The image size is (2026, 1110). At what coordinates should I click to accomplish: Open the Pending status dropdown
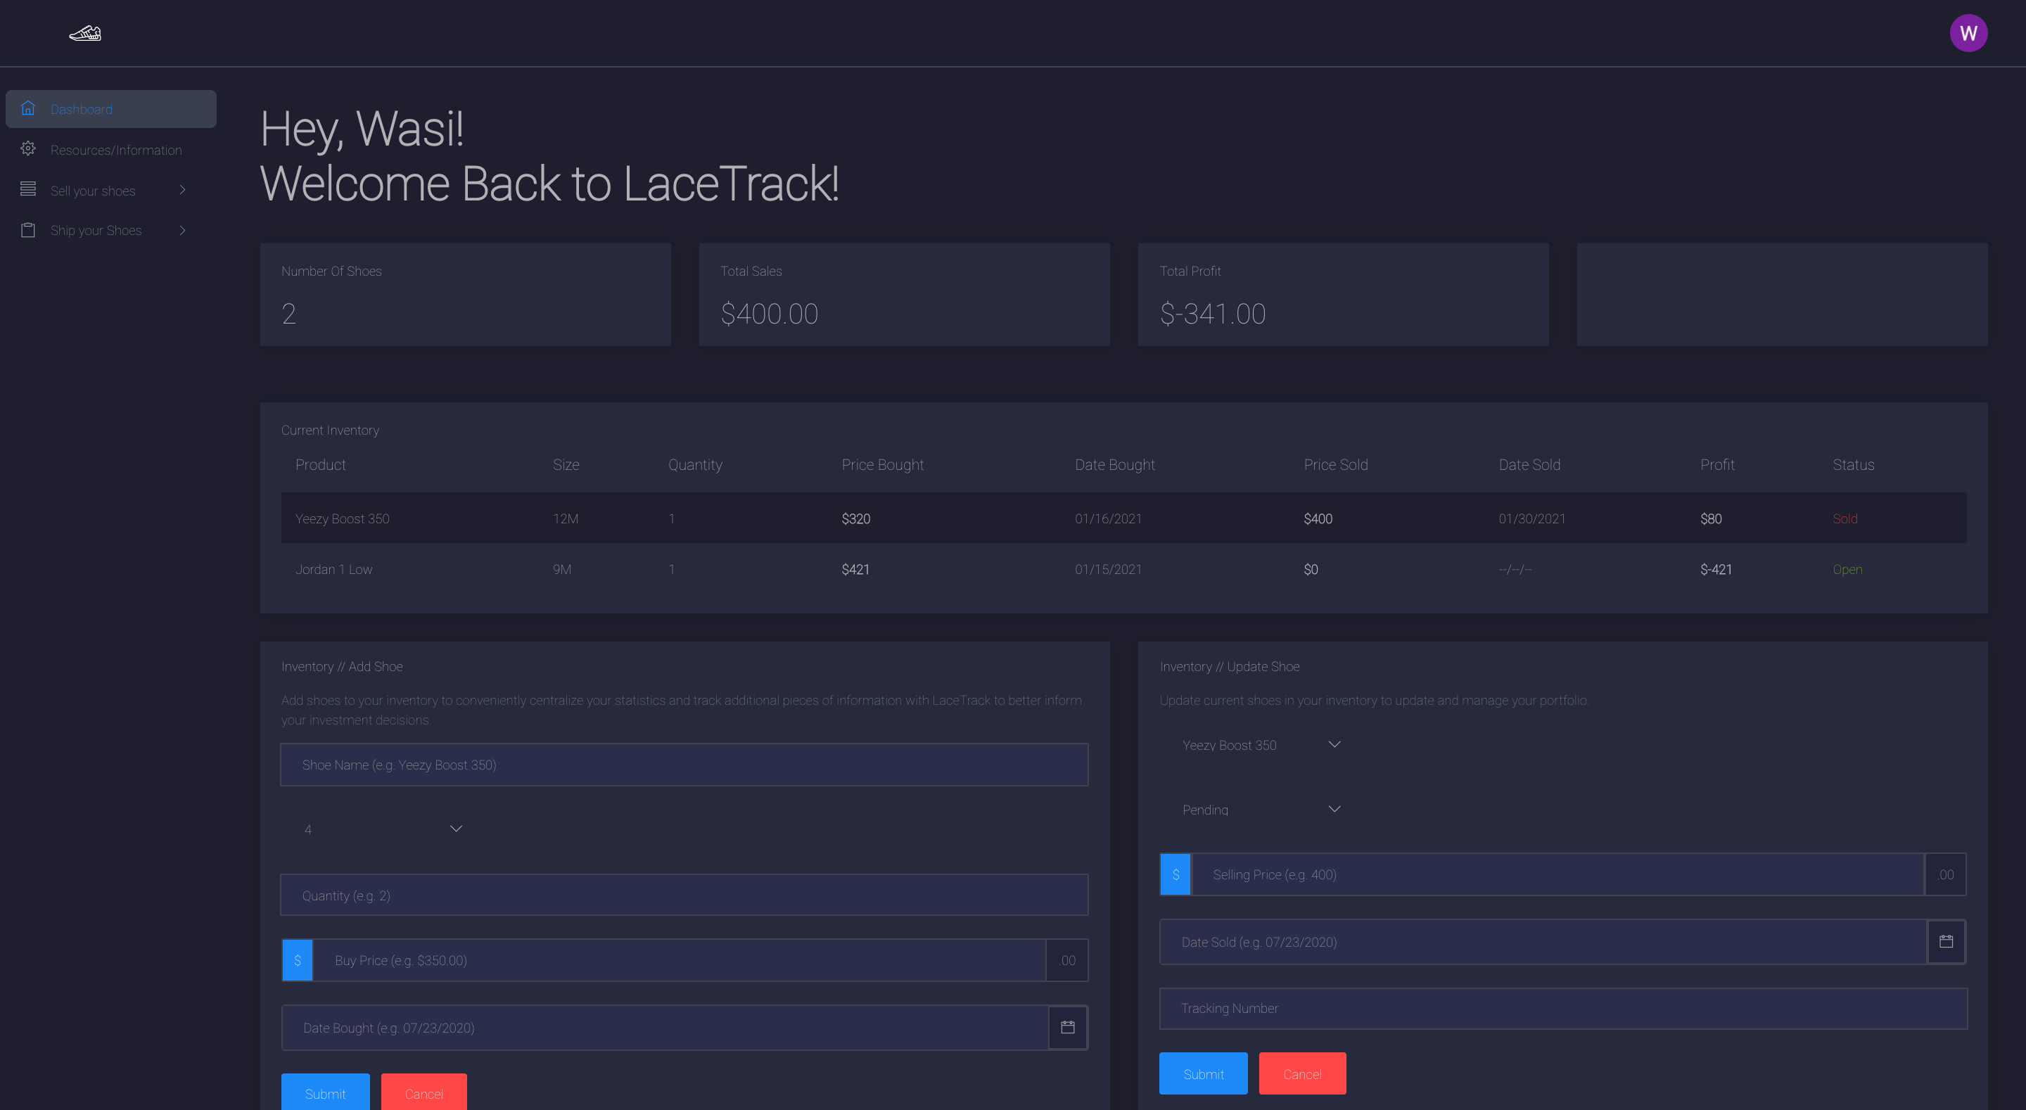(1260, 810)
